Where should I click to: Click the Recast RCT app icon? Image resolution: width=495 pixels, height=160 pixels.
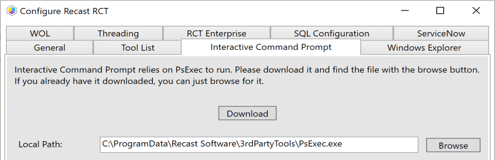12,11
